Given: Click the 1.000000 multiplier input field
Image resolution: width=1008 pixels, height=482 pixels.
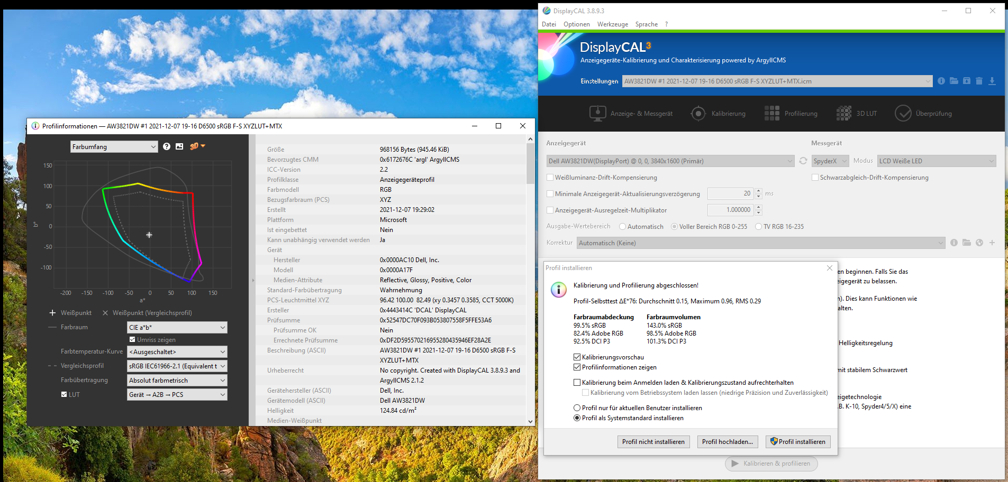Looking at the screenshot, I should tap(731, 210).
